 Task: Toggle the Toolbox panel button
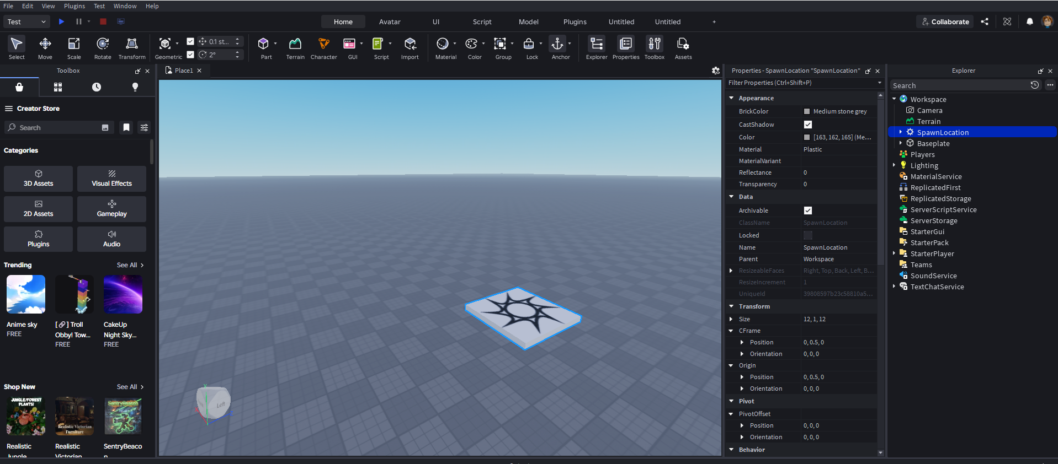click(655, 48)
